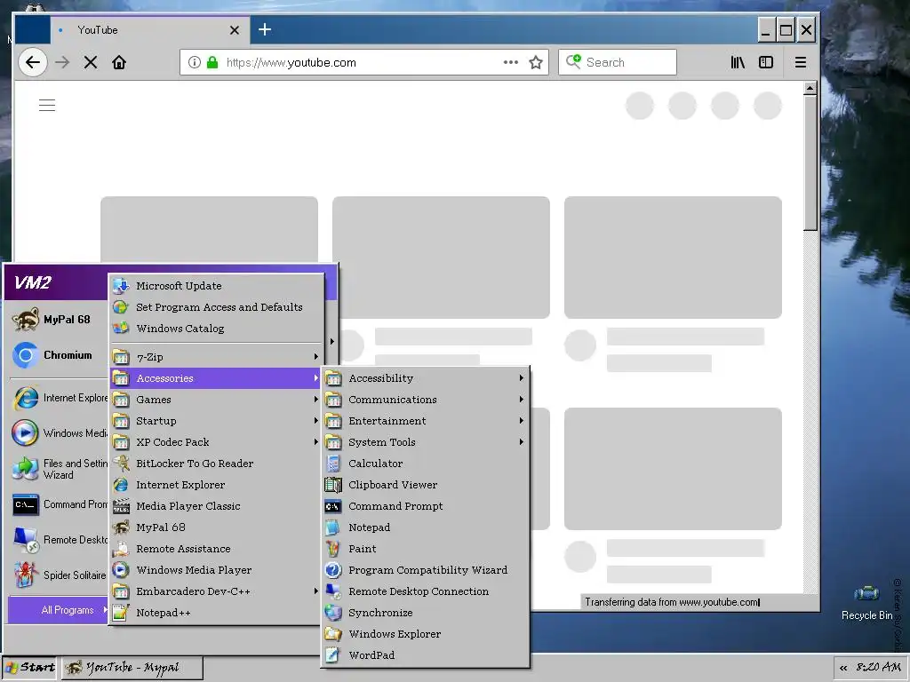The height and width of the screenshot is (682, 910).
Task: Launch Command Prompt in Accessories submenu
Action: 426,506
